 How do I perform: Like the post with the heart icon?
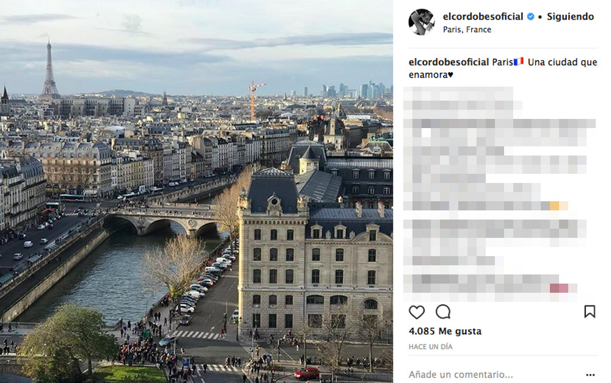[417, 312]
